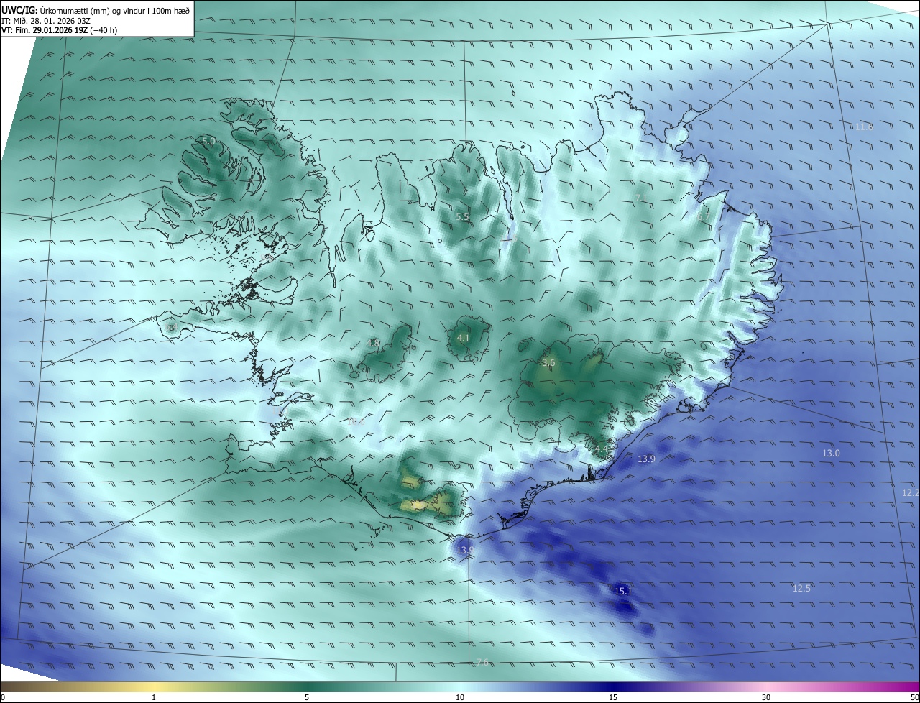The height and width of the screenshot is (703, 920).
Task: Click the 5 tick on the color scale
Action: [x=307, y=697]
